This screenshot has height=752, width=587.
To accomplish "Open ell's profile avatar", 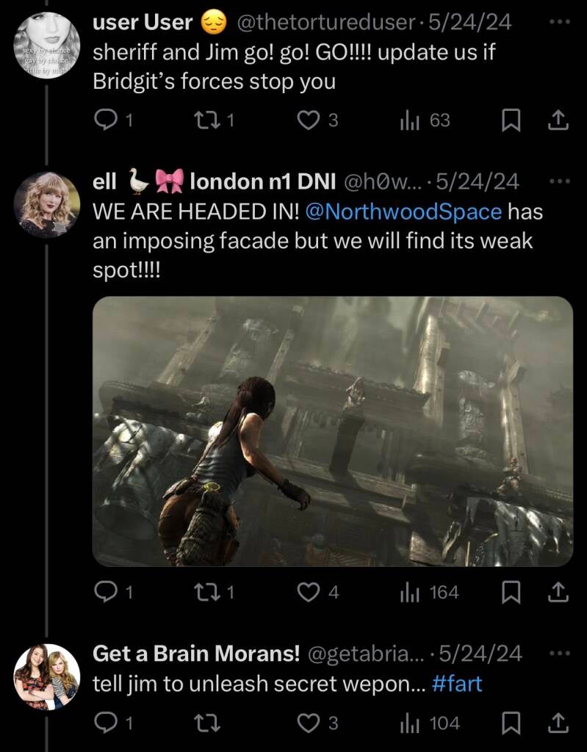I will click(47, 205).
